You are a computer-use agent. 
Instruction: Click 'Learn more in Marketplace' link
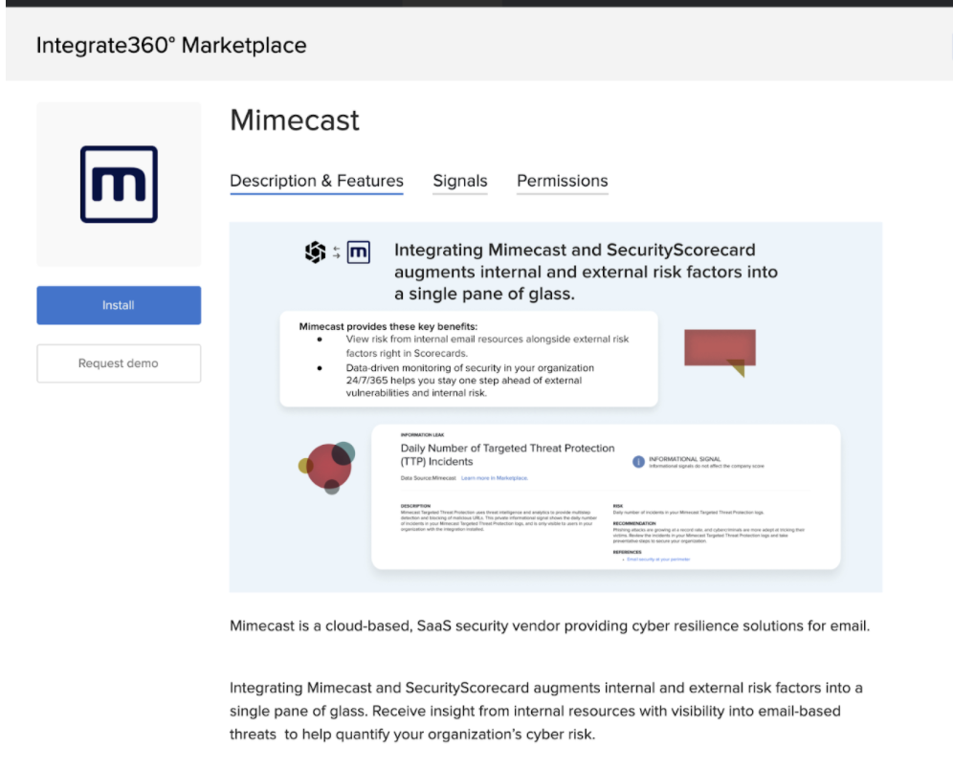[x=494, y=478]
